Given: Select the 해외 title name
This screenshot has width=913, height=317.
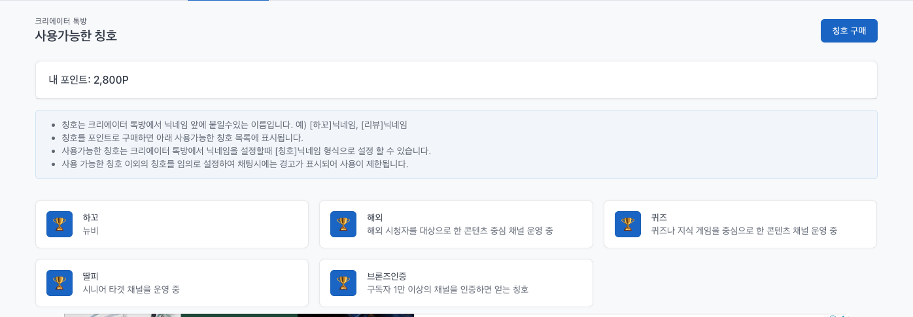Looking at the screenshot, I should point(375,218).
